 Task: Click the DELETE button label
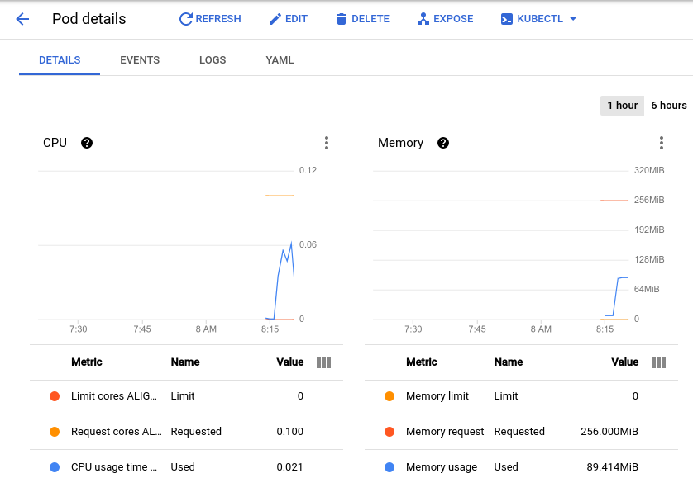click(370, 19)
